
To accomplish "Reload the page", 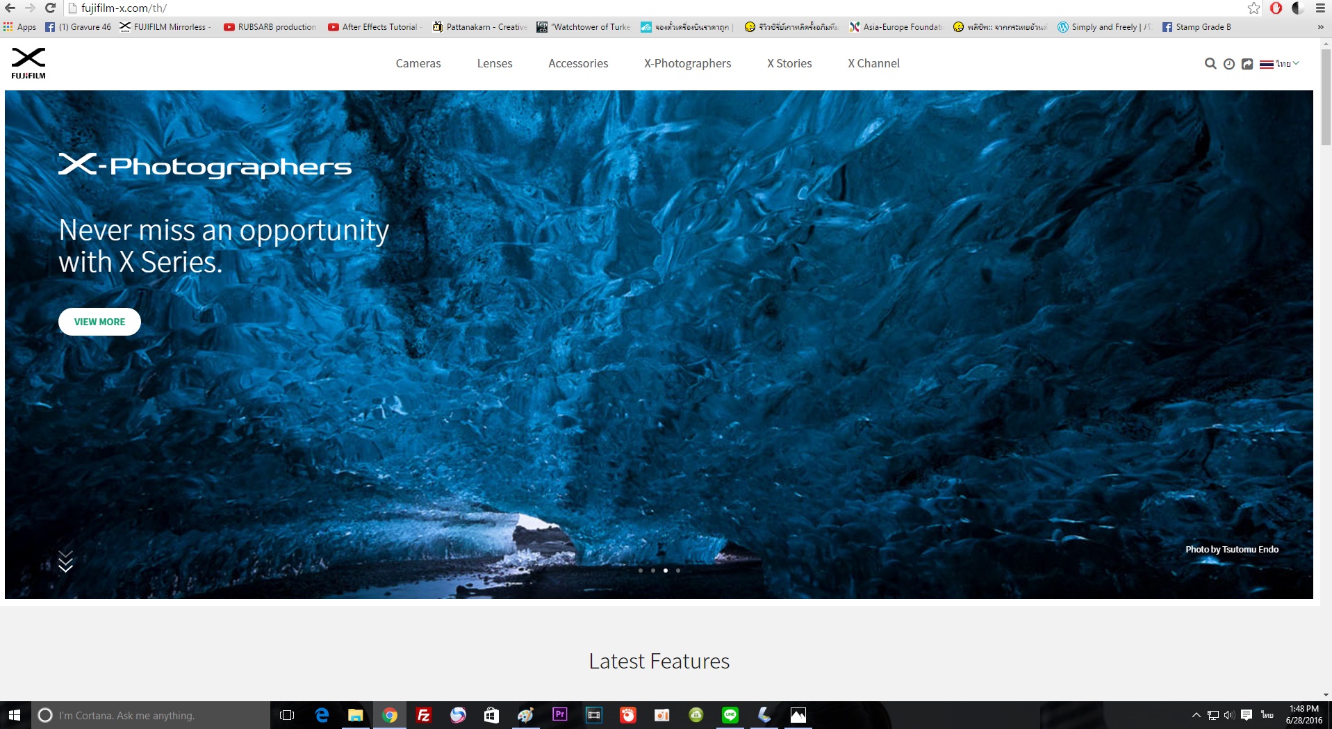I will pyautogui.click(x=50, y=8).
